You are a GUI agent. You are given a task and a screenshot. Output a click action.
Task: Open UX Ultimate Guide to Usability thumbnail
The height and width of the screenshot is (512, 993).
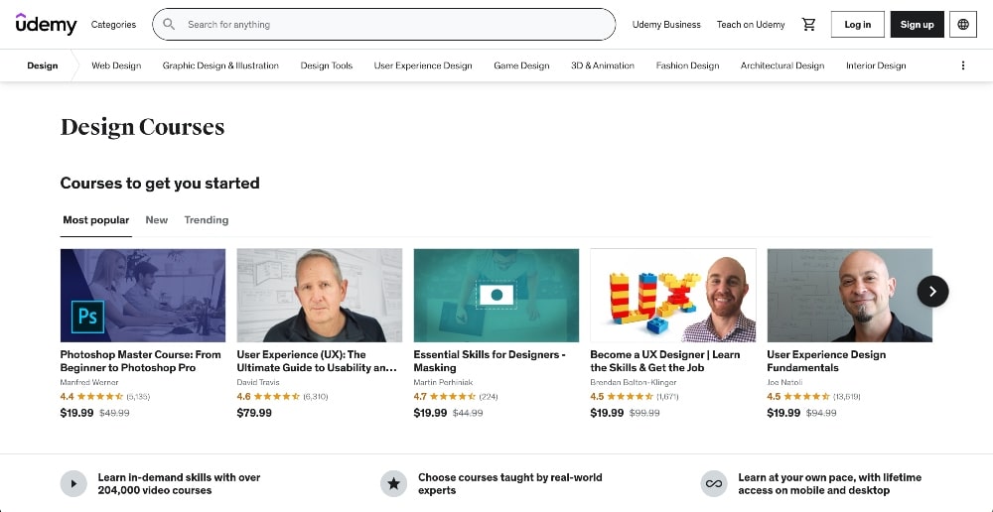tap(319, 295)
